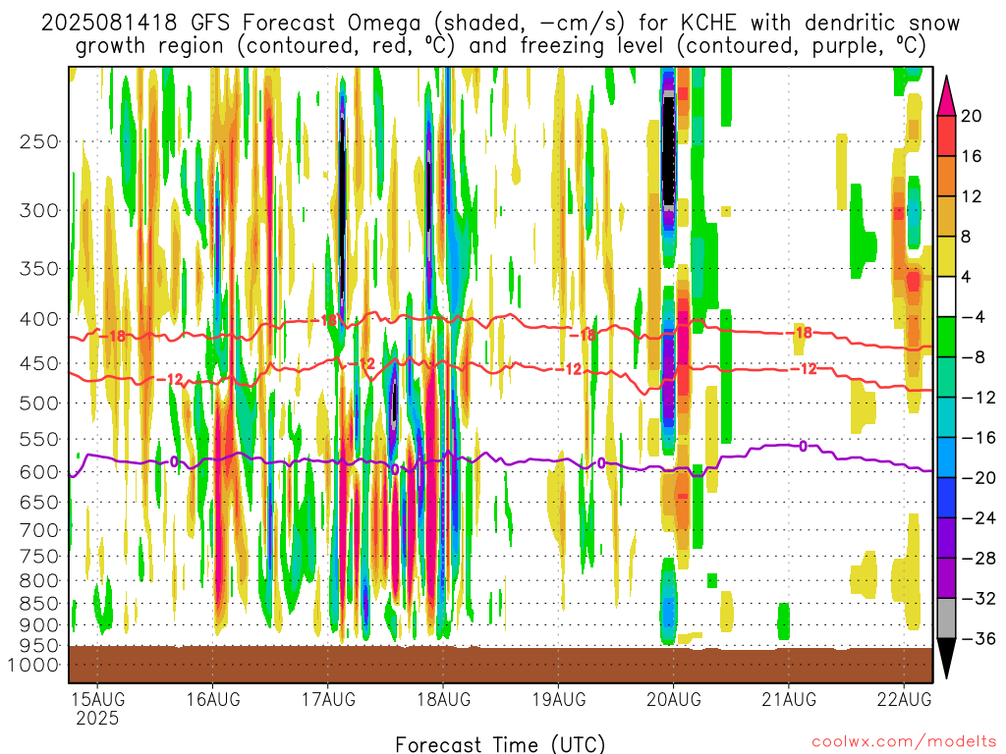Click the red color swatch between 16 and 20
Viewport: 1006px width, 754px height.
pos(946,135)
